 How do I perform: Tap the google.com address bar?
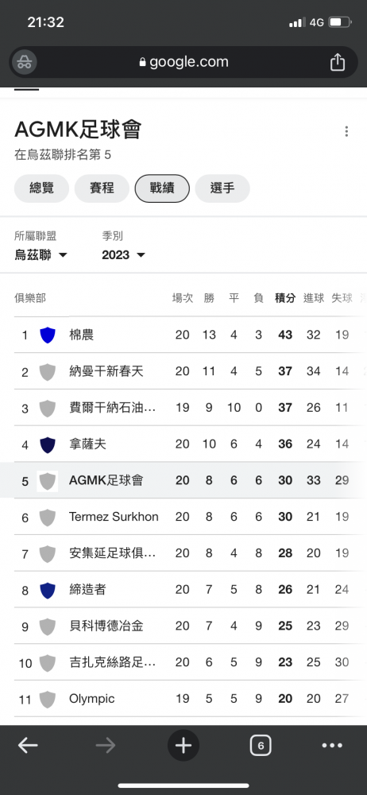pyautogui.click(x=183, y=62)
